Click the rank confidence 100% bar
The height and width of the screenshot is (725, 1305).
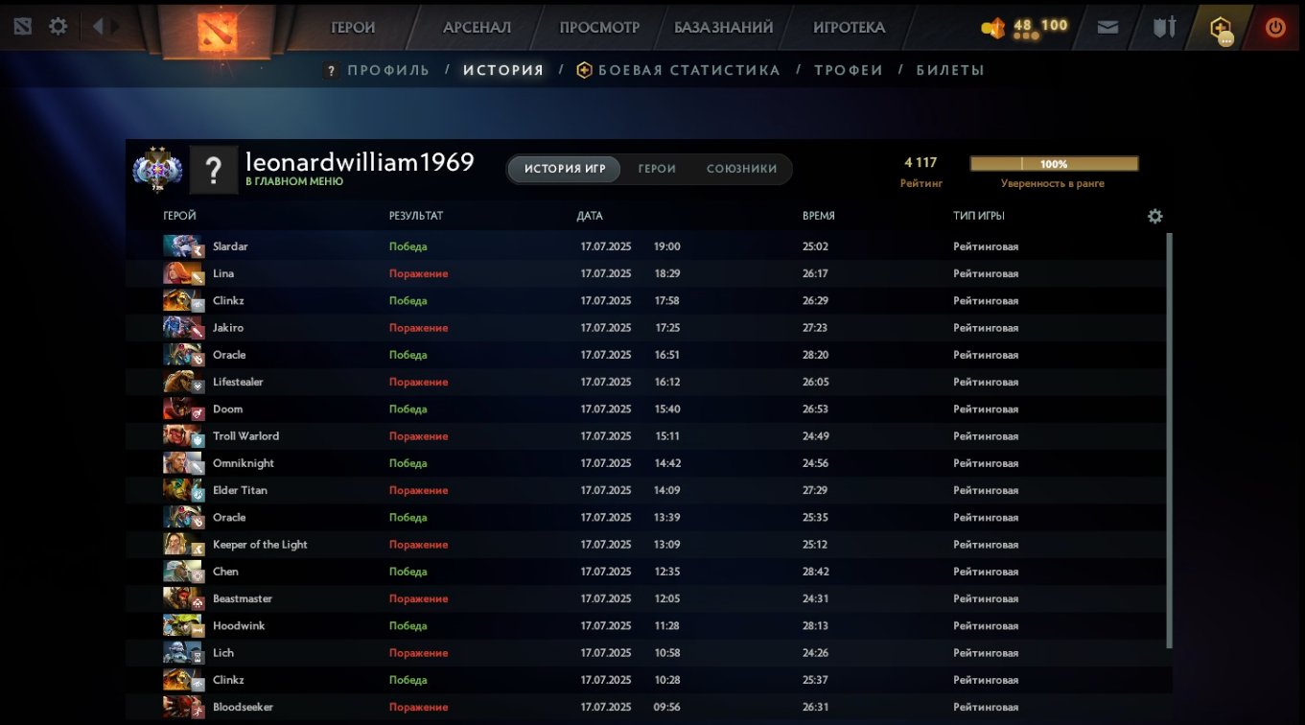pyautogui.click(x=1054, y=164)
